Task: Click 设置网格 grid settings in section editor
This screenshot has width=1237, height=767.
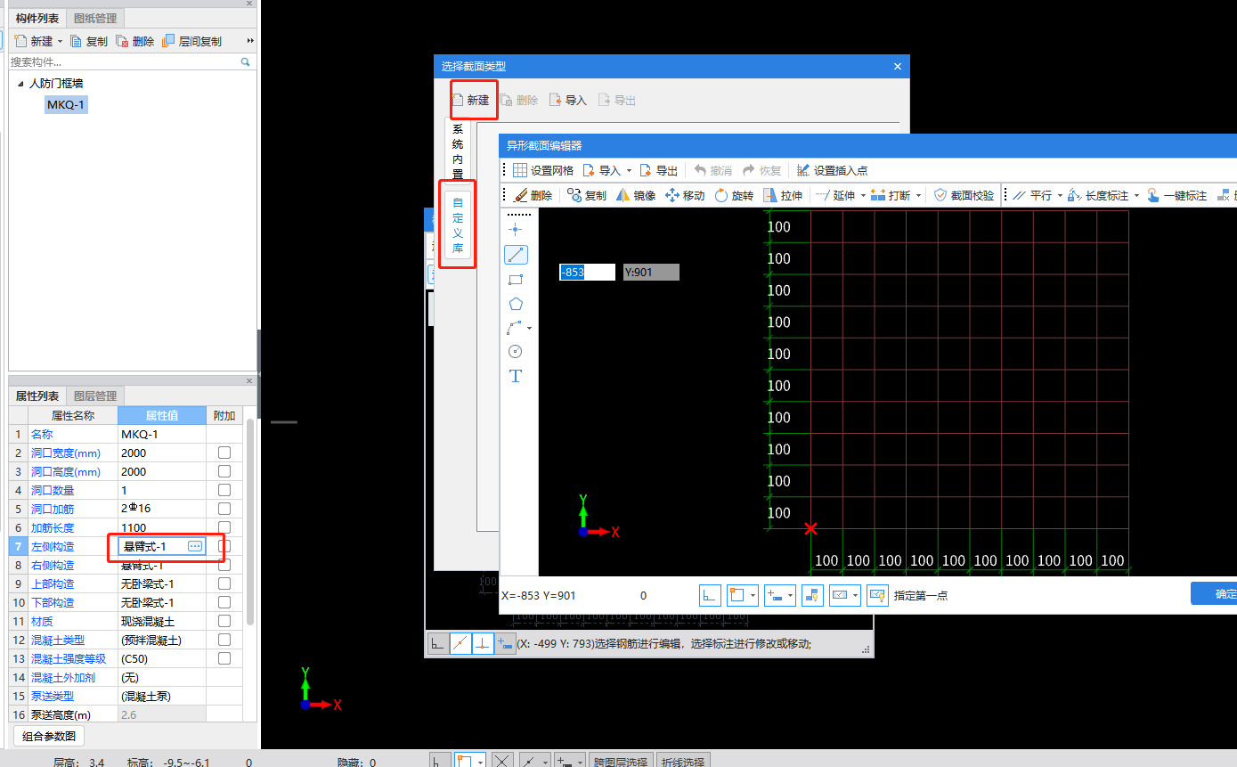Action: coord(543,170)
